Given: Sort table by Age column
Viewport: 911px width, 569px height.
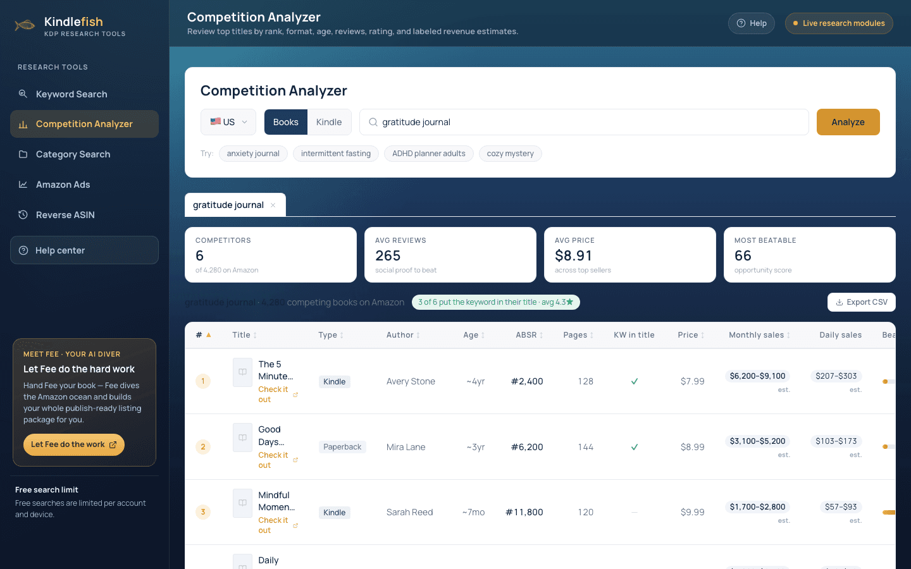Looking at the screenshot, I should pos(474,335).
